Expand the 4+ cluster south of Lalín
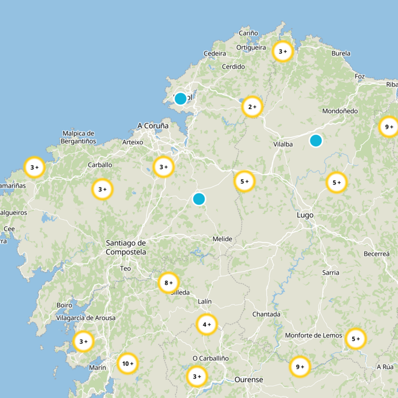 (206, 324)
